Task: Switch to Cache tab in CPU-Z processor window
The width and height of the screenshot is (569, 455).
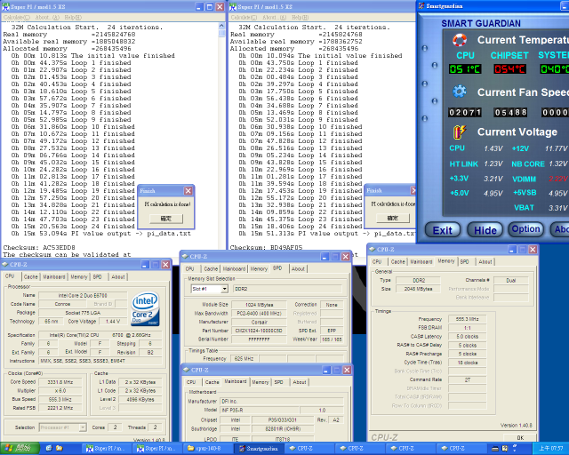Action: 30,277
